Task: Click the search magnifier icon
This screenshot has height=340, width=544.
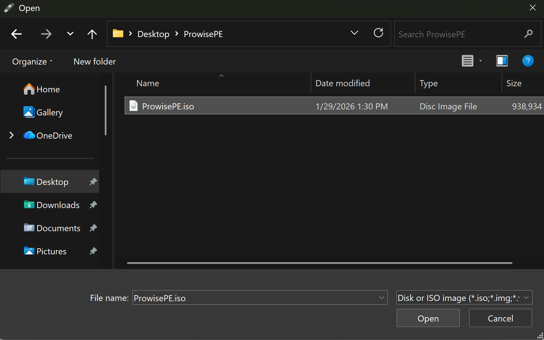Action: (528, 34)
